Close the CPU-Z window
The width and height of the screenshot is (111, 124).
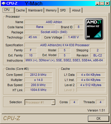(107, 3)
